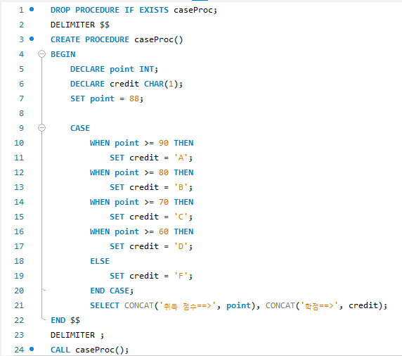This screenshot has width=402, height=356.
Task: Click 'CREATE PROCEDURE' on line 3
Action: [x=90, y=39]
